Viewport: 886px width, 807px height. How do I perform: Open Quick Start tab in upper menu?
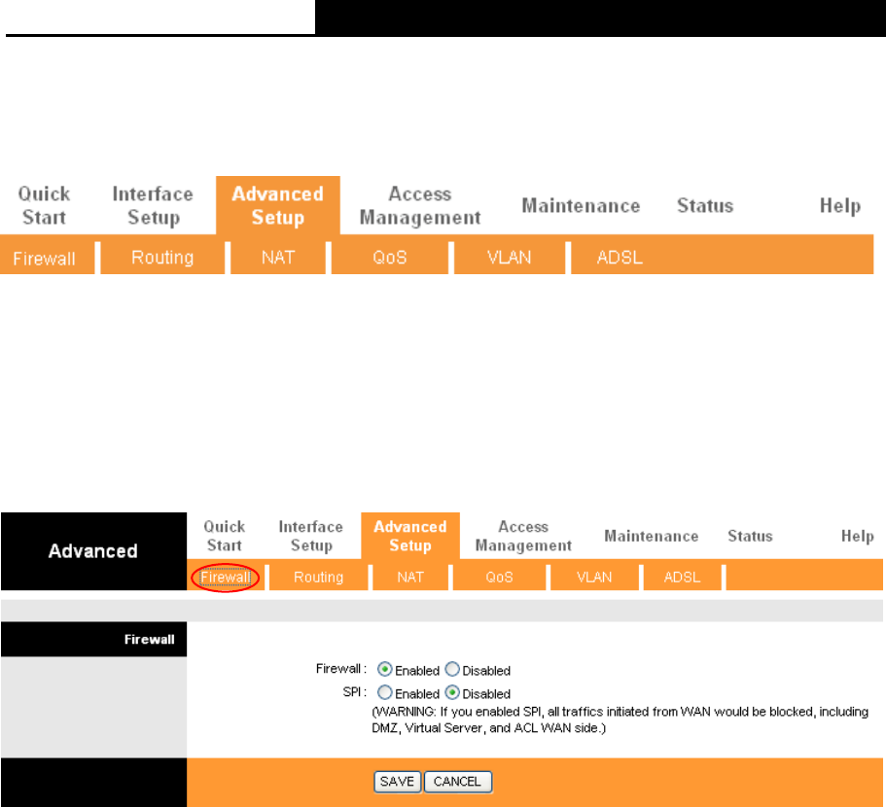point(44,205)
